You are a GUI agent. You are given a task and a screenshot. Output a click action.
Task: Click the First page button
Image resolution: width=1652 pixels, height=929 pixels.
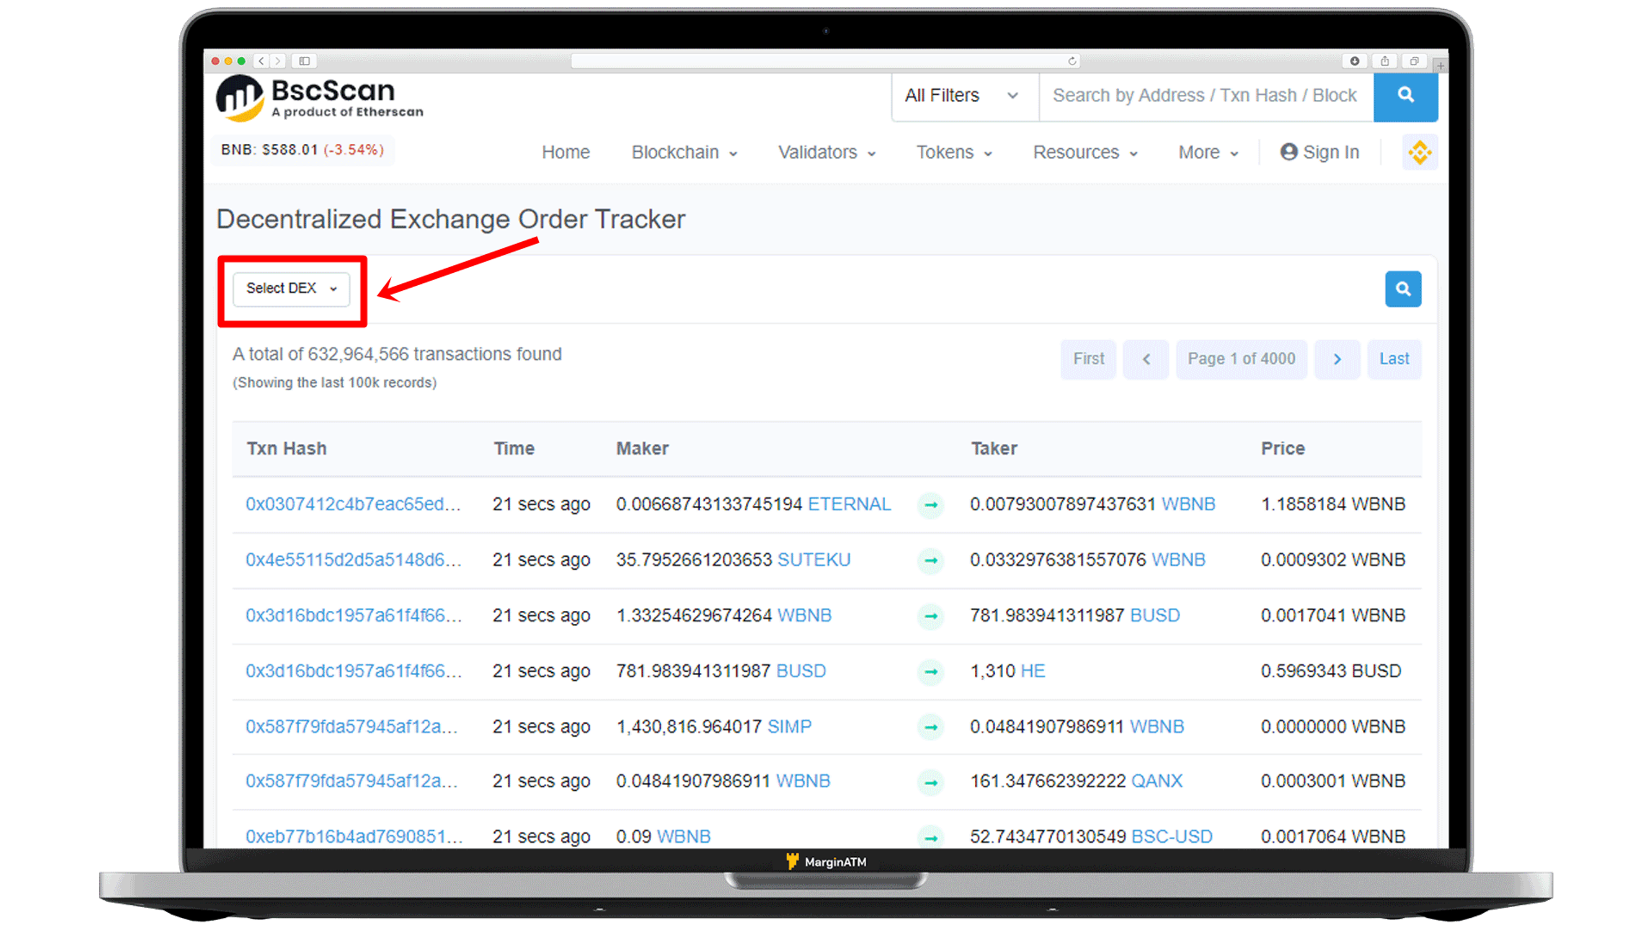tap(1088, 359)
